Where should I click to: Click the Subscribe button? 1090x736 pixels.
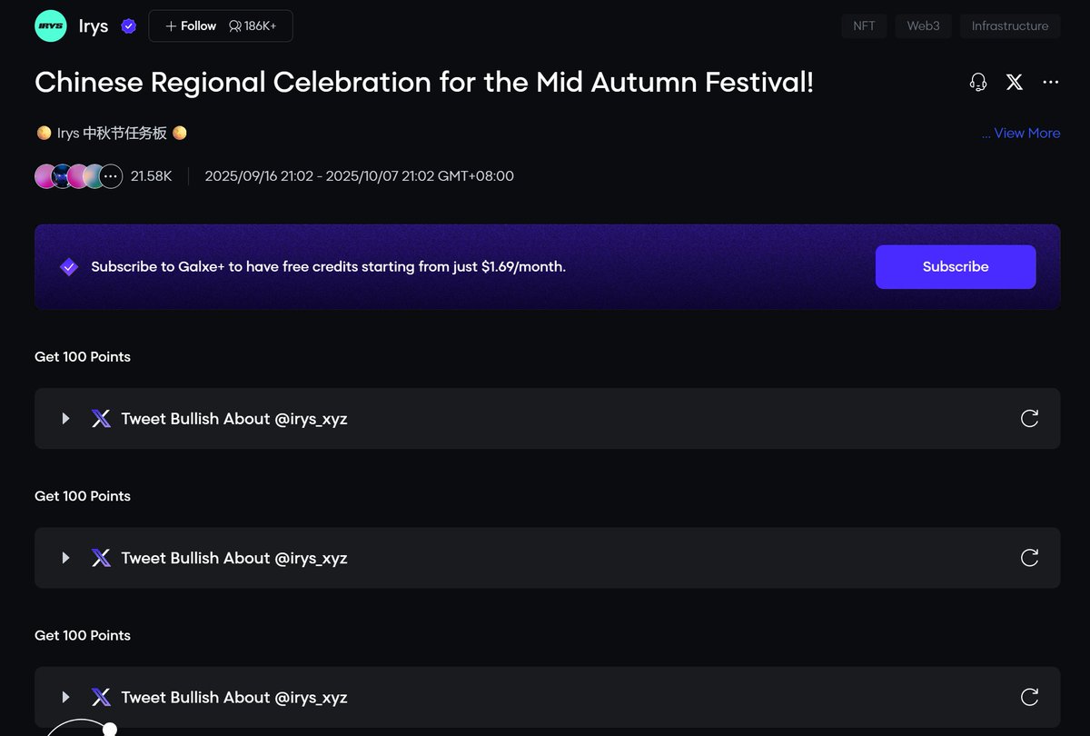click(x=956, y=267)
